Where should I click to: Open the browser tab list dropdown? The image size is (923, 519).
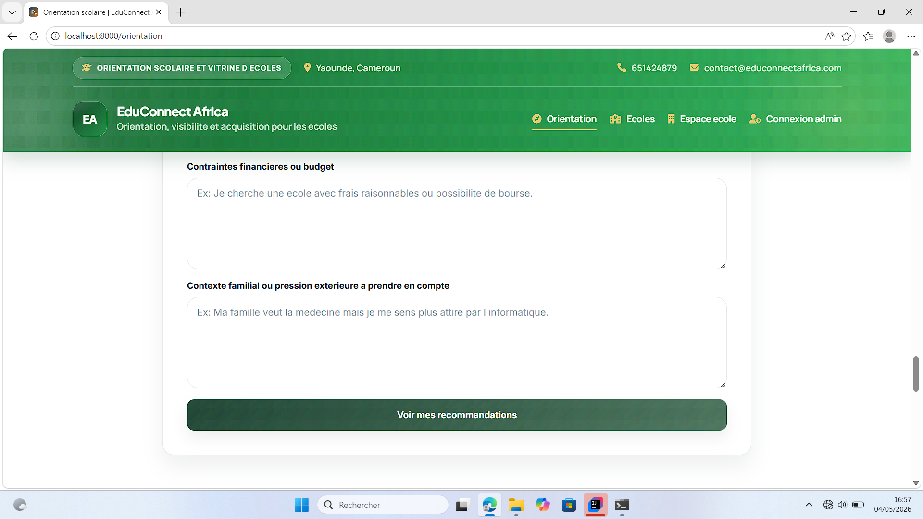12,12
